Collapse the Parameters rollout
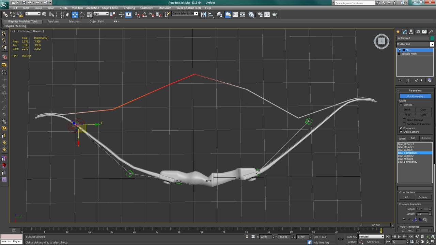 coord(415,91)
